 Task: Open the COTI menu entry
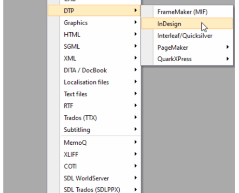click(x=94, y=166)
